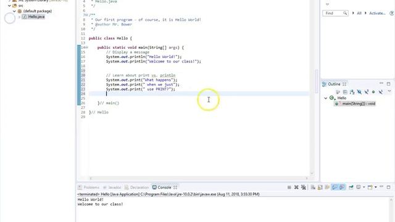Minimize the Console panel
Viewport: 395px width, 222px height.
coord(381,187)
